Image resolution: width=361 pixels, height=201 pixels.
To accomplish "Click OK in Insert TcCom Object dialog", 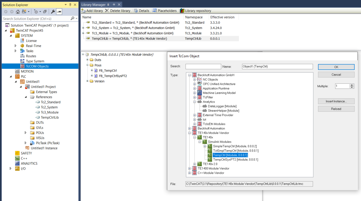I will [x=336, y=67].
